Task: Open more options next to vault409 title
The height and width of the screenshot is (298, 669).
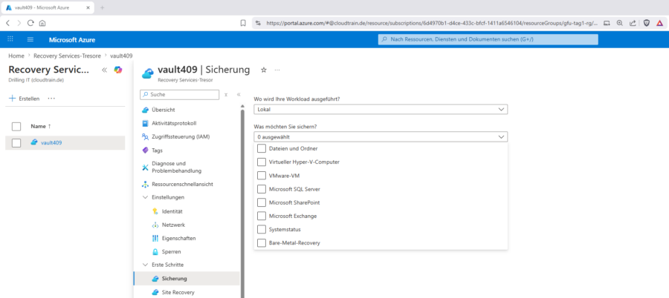Action: pos(277,70)
